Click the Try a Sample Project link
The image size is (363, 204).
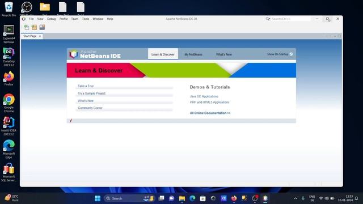pos(91,93)
